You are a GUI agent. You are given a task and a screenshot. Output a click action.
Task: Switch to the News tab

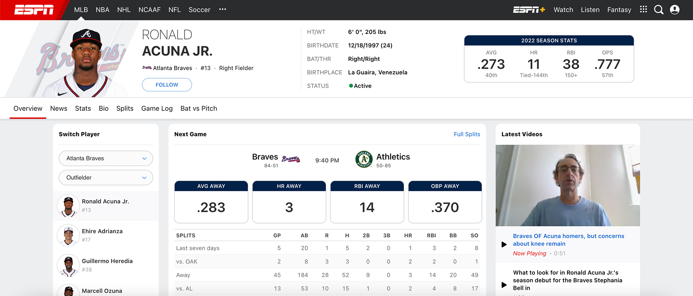pos(58,108)
